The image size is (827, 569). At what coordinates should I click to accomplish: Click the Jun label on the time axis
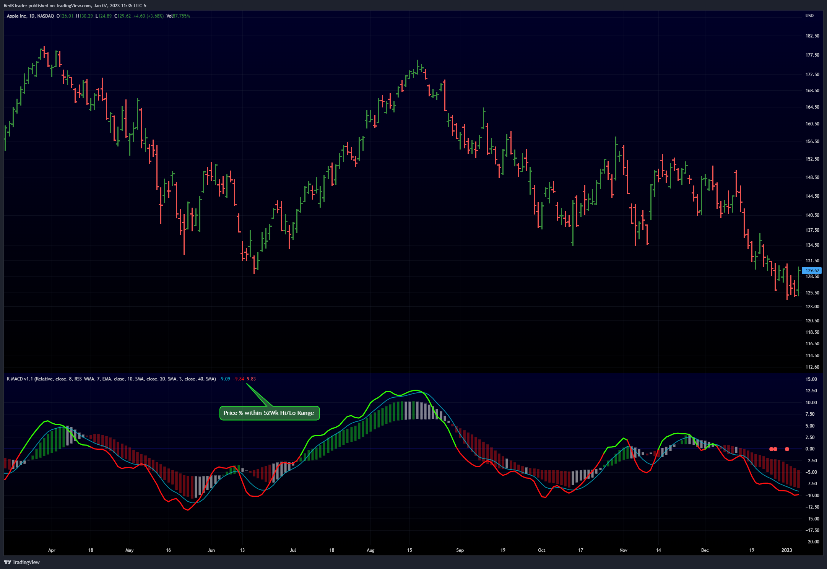point(211,550)
